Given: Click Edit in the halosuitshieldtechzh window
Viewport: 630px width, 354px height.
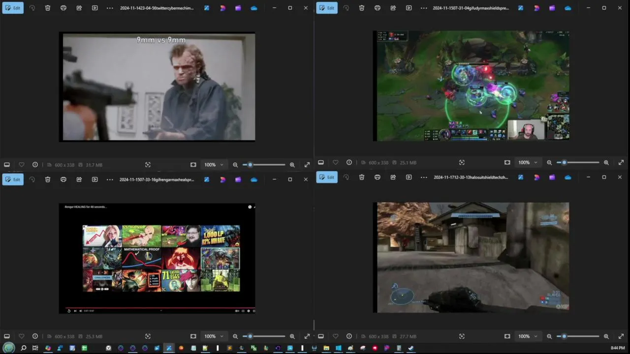Looking at the screenshot, I should pyautogui.click(x=327, y=177).
